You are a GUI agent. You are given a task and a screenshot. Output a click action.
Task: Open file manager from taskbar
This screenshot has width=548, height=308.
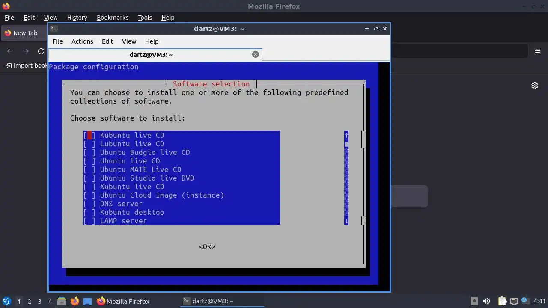click(x=62, y=301)
